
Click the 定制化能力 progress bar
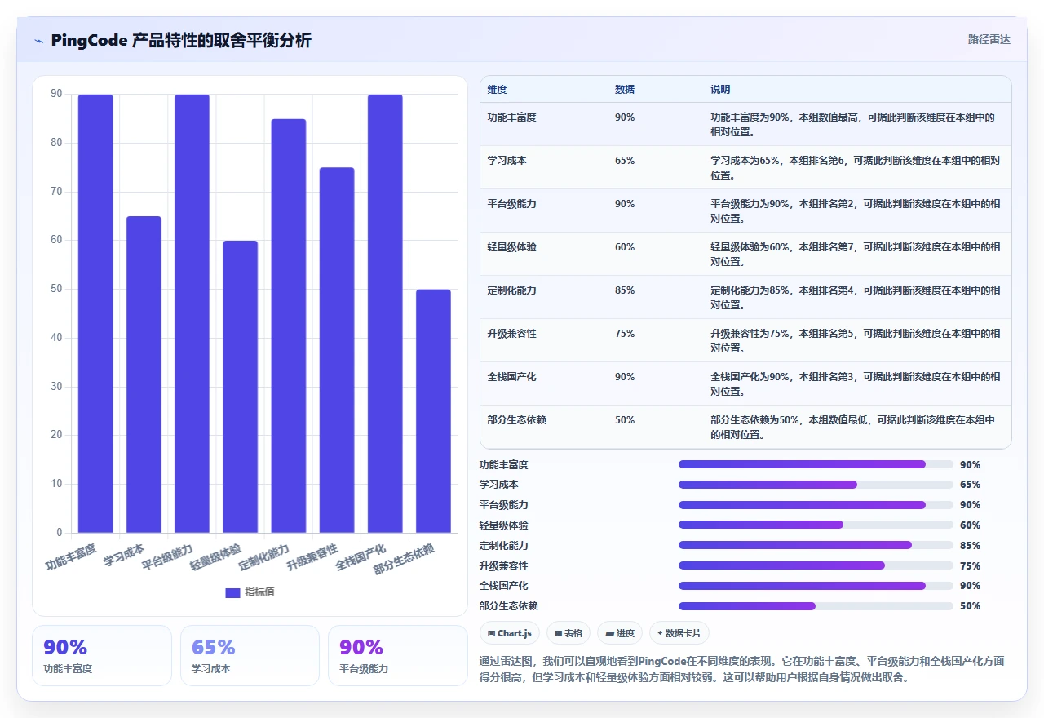tap(816, 545)
